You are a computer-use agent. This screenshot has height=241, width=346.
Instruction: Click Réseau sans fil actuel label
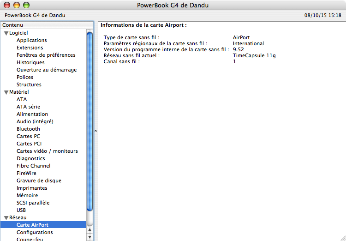[131, 55]
